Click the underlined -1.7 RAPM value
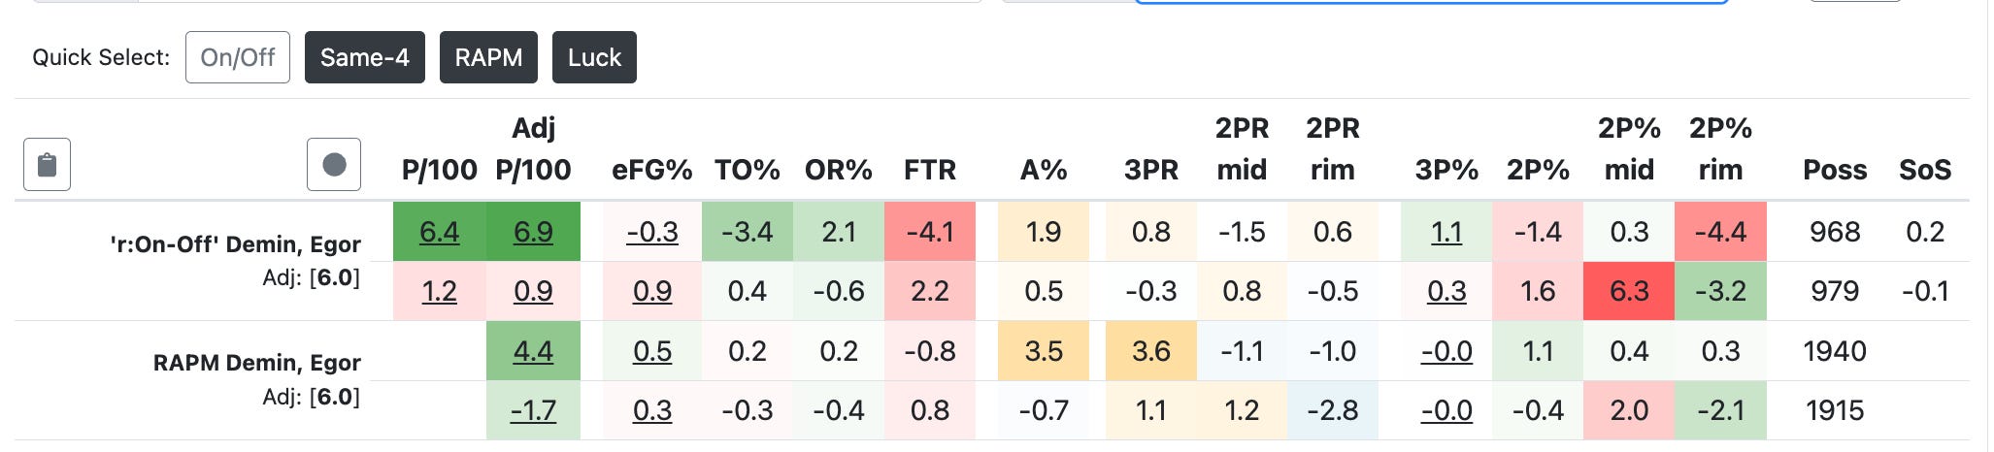Screen dimensions: 1994x452 (533, 410)
